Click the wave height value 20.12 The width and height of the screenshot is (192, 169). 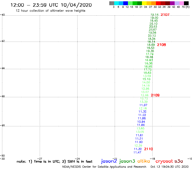point(152,36)
